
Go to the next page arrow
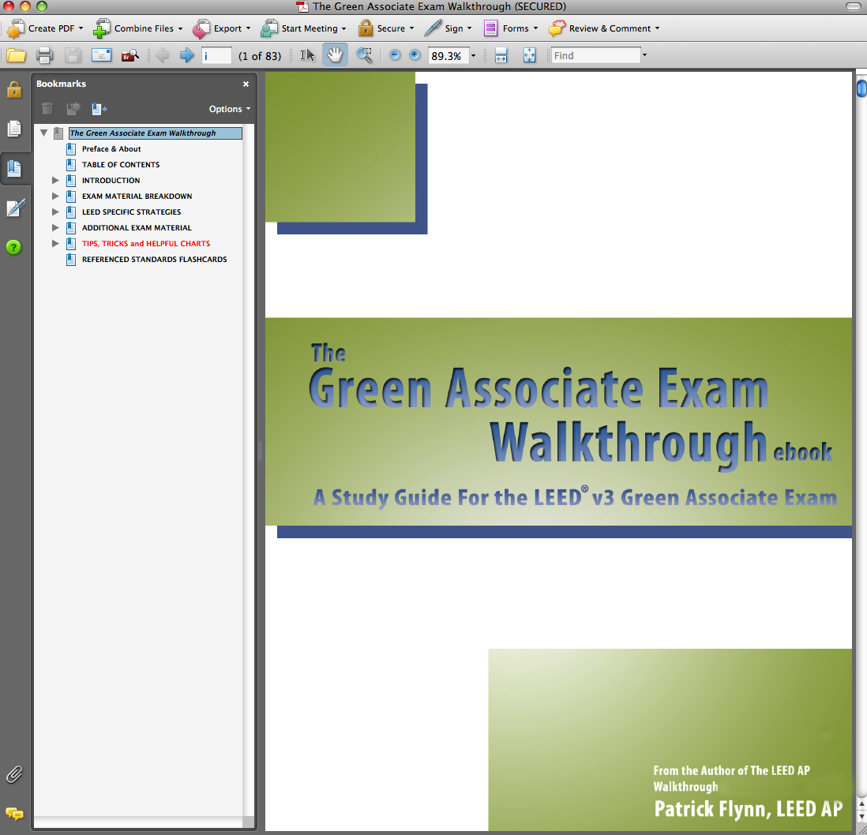tap(187, 55)
